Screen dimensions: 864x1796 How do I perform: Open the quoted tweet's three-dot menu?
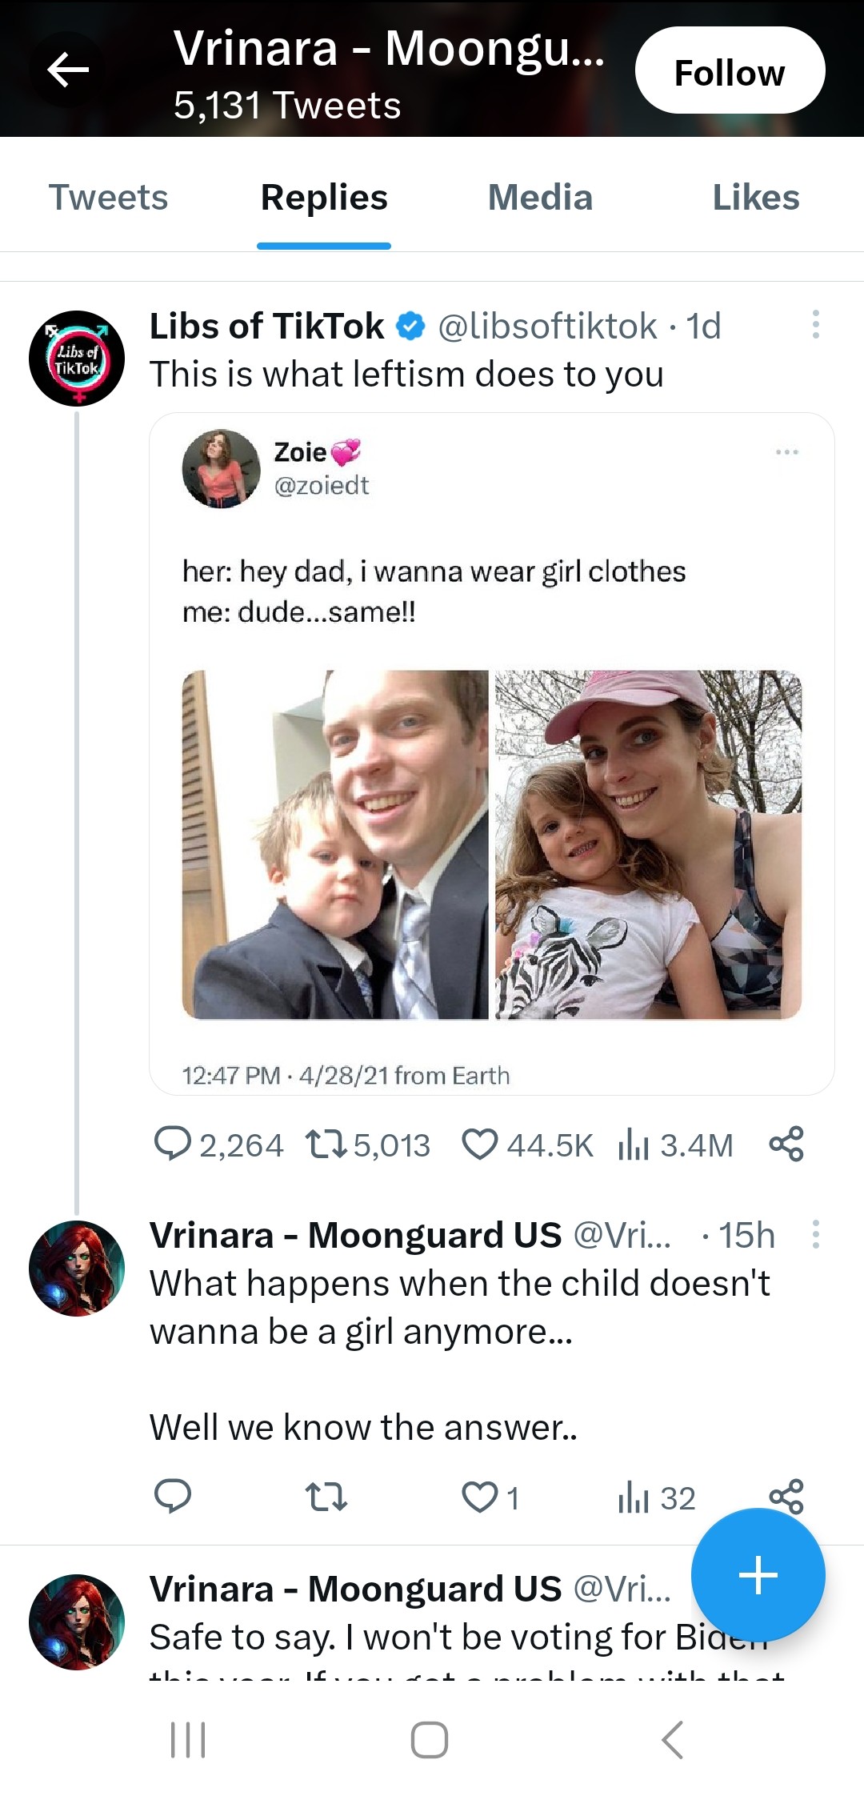coord(786,452)
